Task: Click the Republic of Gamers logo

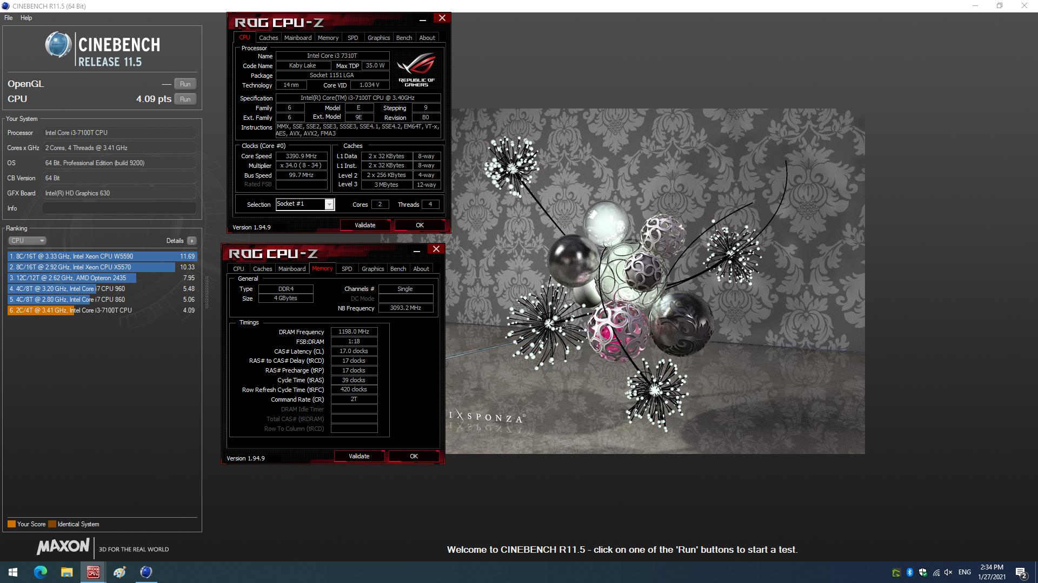Action: [416, 70]
